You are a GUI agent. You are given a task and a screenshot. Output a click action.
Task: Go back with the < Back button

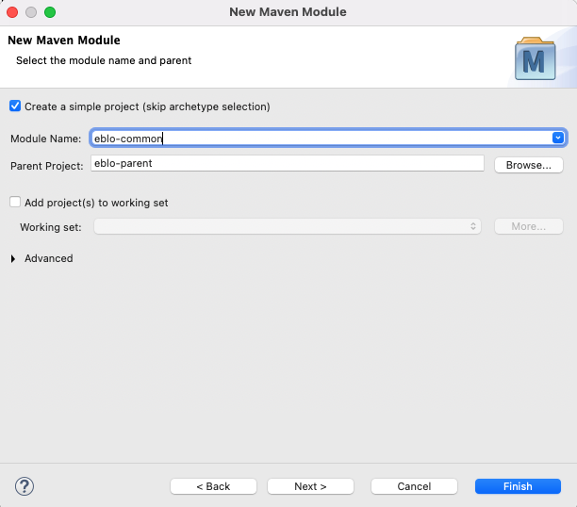click(213, 486)
